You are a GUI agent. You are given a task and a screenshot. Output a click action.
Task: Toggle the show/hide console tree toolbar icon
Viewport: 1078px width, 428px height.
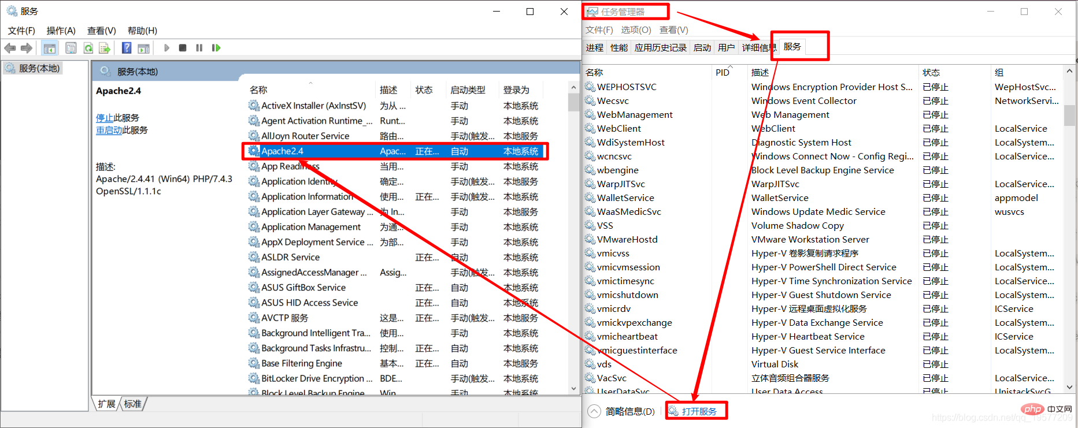click(x=50, y=48)
